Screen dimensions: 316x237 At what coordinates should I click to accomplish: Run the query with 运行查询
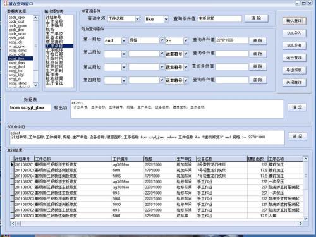(x=294, y=58)
